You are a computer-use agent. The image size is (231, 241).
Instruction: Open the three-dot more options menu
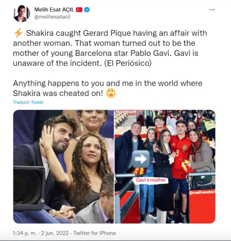tap(212, 10)
